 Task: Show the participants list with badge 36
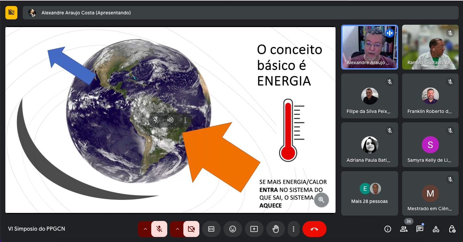[404, 229]
